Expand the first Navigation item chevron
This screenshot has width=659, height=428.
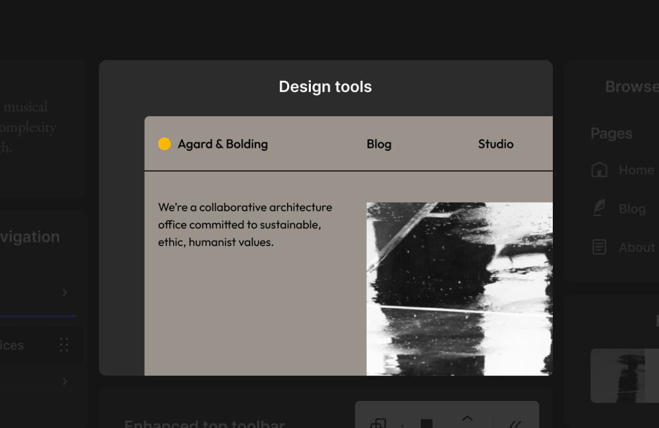point(64,292)
